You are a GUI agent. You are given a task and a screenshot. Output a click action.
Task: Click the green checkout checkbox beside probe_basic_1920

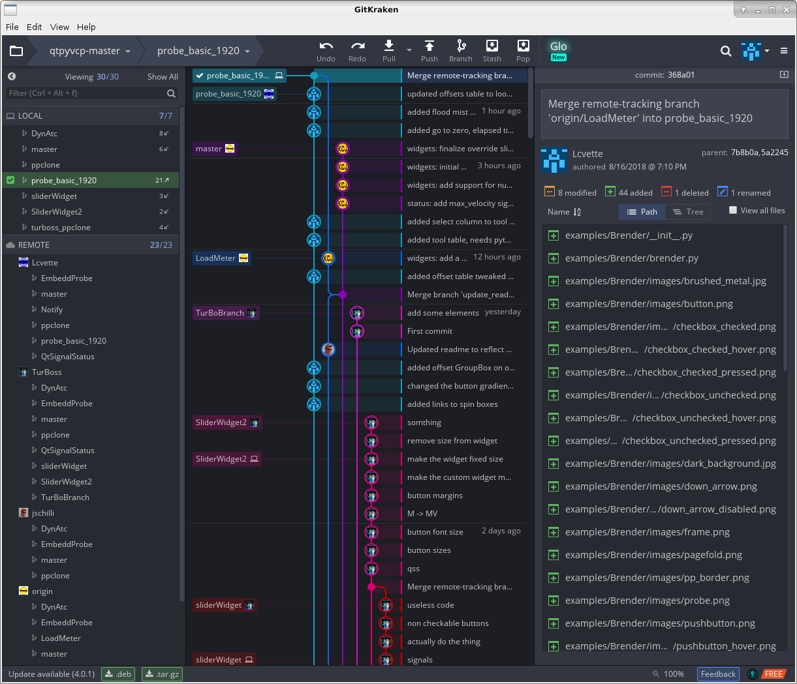pos(10,180)
